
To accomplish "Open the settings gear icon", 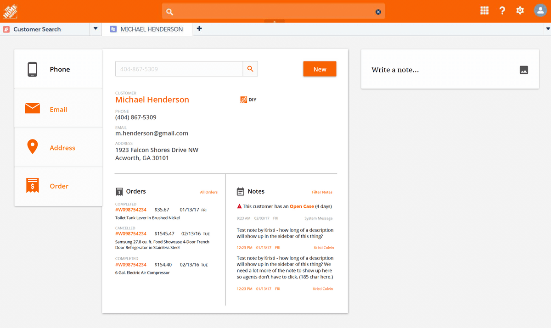I will [520, 11].
